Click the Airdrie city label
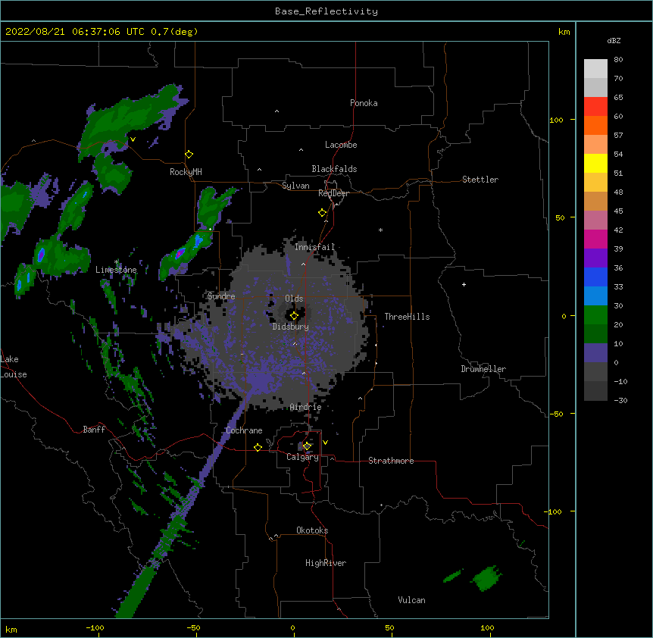The image size is (653, 638). (305, 407)
